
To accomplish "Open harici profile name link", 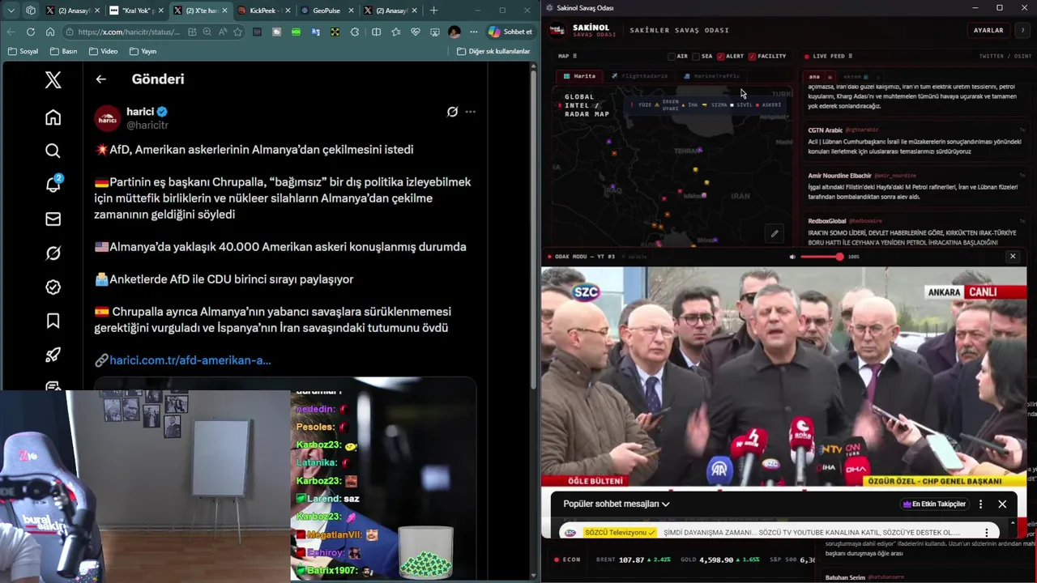I will (140, 111).
